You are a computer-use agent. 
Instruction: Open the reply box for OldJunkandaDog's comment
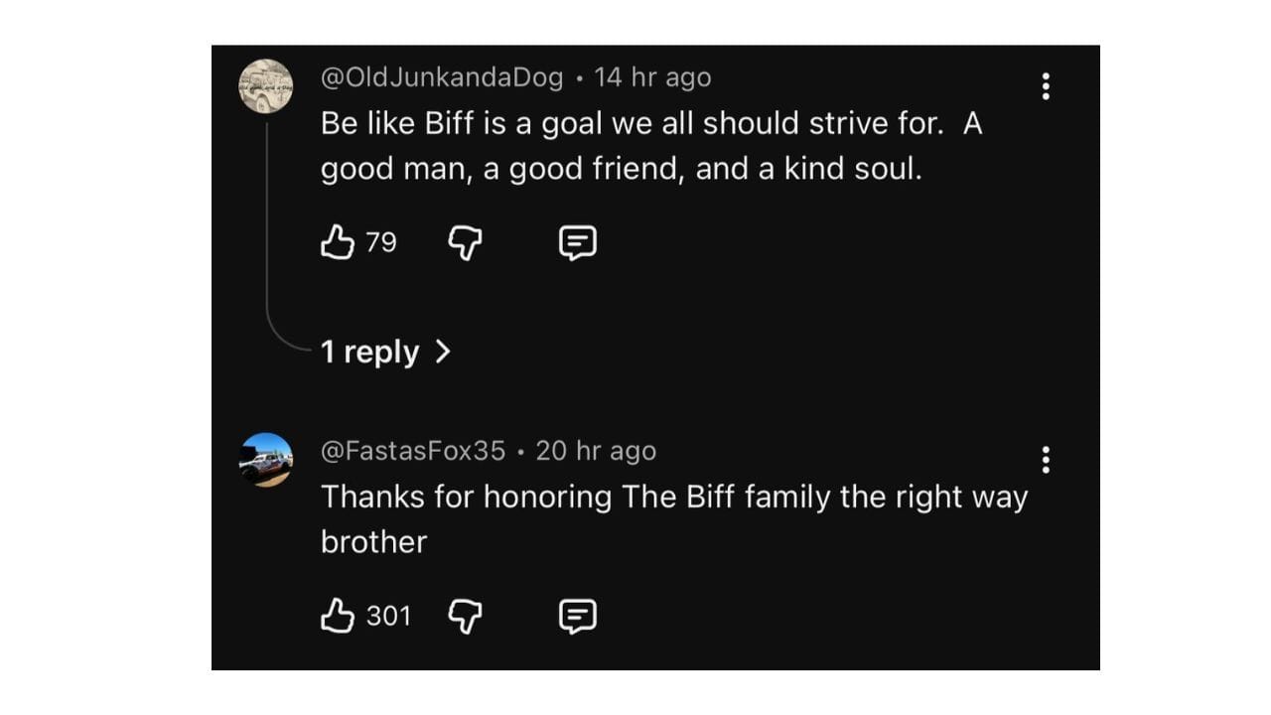point(577,242)
